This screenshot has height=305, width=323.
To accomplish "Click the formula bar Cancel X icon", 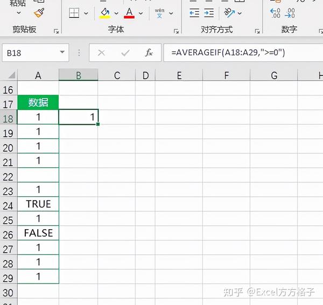I will click(x=101, y=53).
